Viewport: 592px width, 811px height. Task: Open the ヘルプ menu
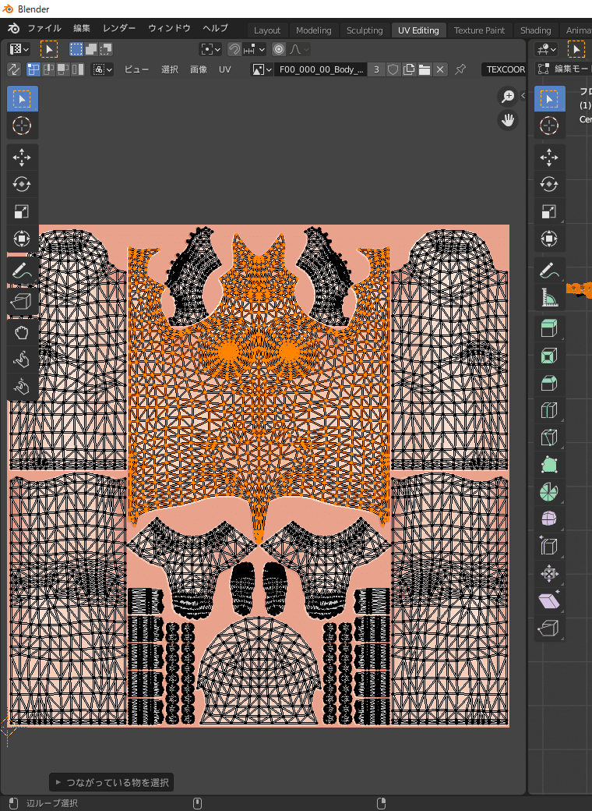(x=216, y=28)
